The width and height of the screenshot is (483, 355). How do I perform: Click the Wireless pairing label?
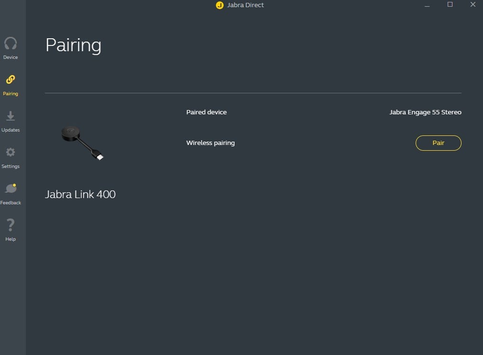tap(210, 143)
